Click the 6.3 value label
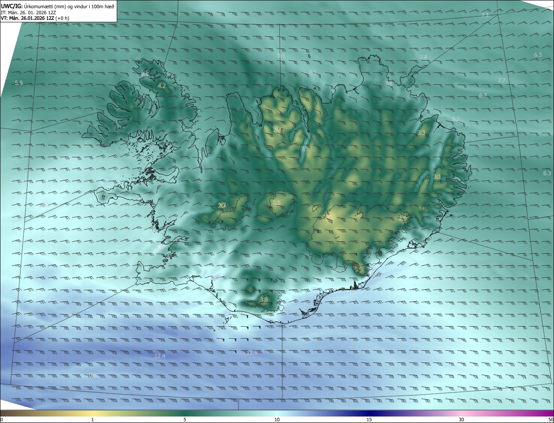 [x=547, y=173]
